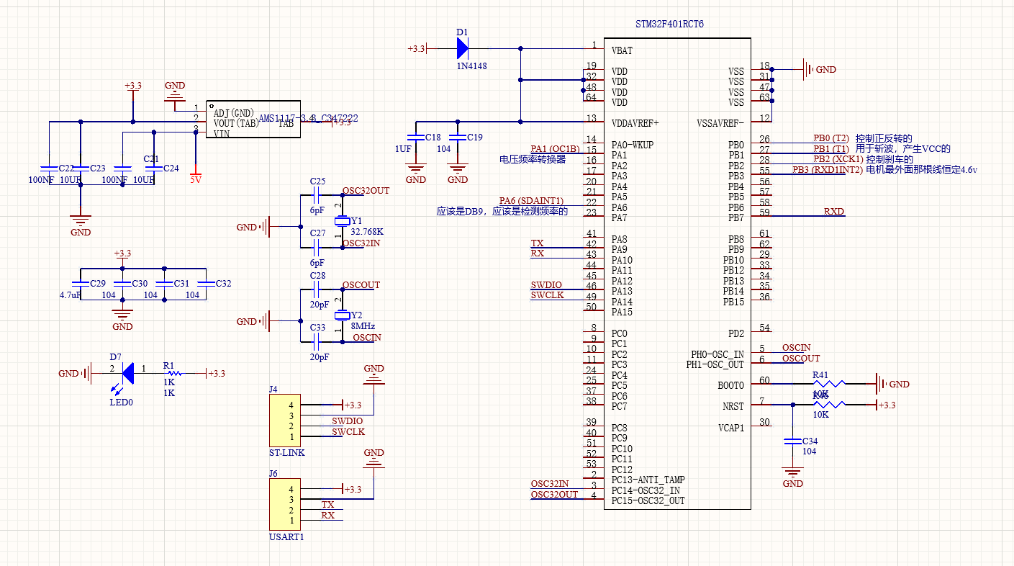Select the D7 LED0 diode symbol
The height and width of the screenshot is (566, 1014).
click(x=127, y=373)
